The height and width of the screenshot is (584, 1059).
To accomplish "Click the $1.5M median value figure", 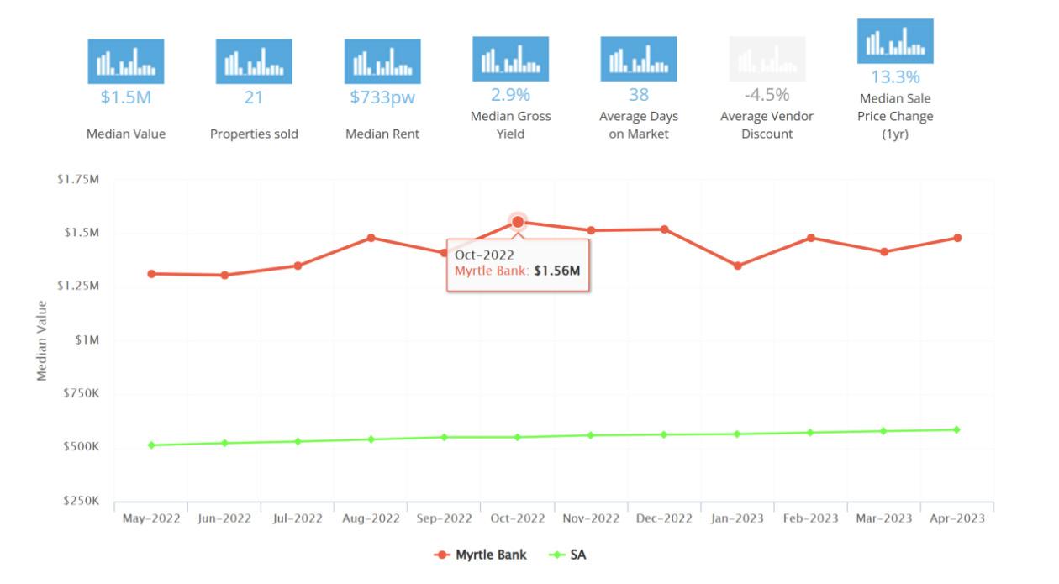I will click(x=126, y=97).
